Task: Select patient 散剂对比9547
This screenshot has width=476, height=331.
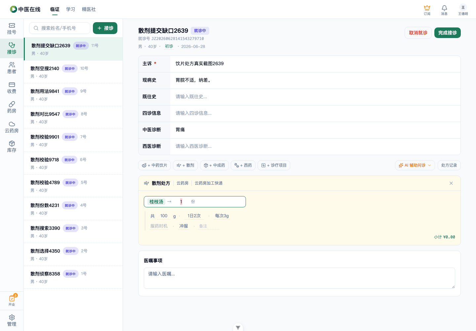Action: (73, 117)
